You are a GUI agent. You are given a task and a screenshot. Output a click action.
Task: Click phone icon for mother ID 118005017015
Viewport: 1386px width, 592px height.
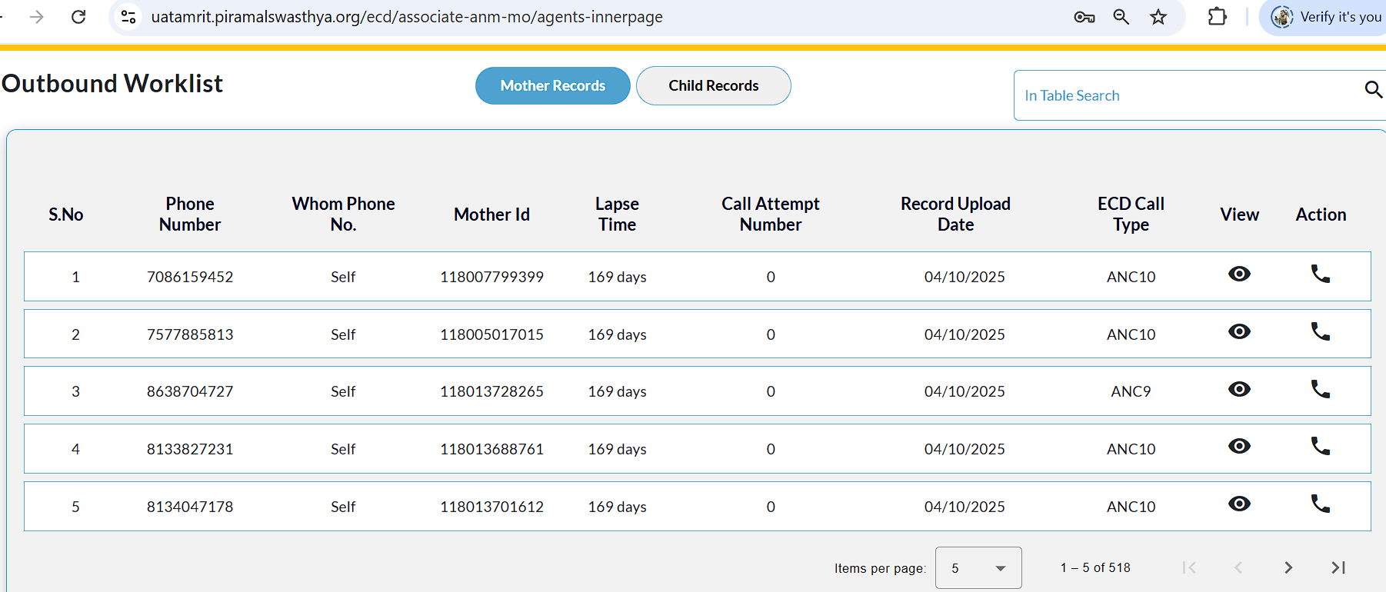click(x=1320, y=332)
